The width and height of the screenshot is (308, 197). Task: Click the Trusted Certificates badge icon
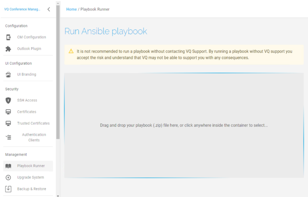8,123
